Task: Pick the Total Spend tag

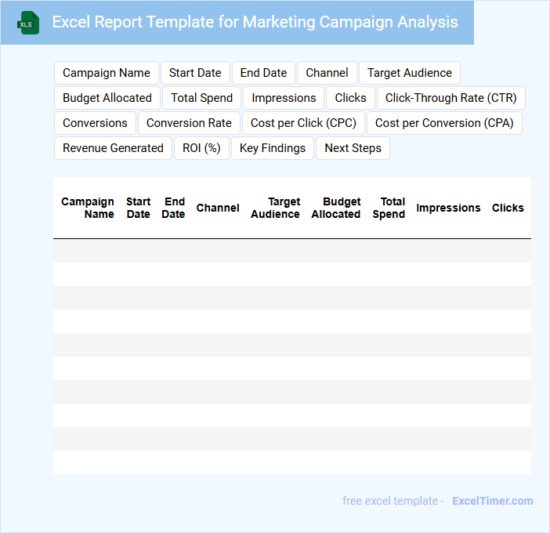Action: (202, 98)
